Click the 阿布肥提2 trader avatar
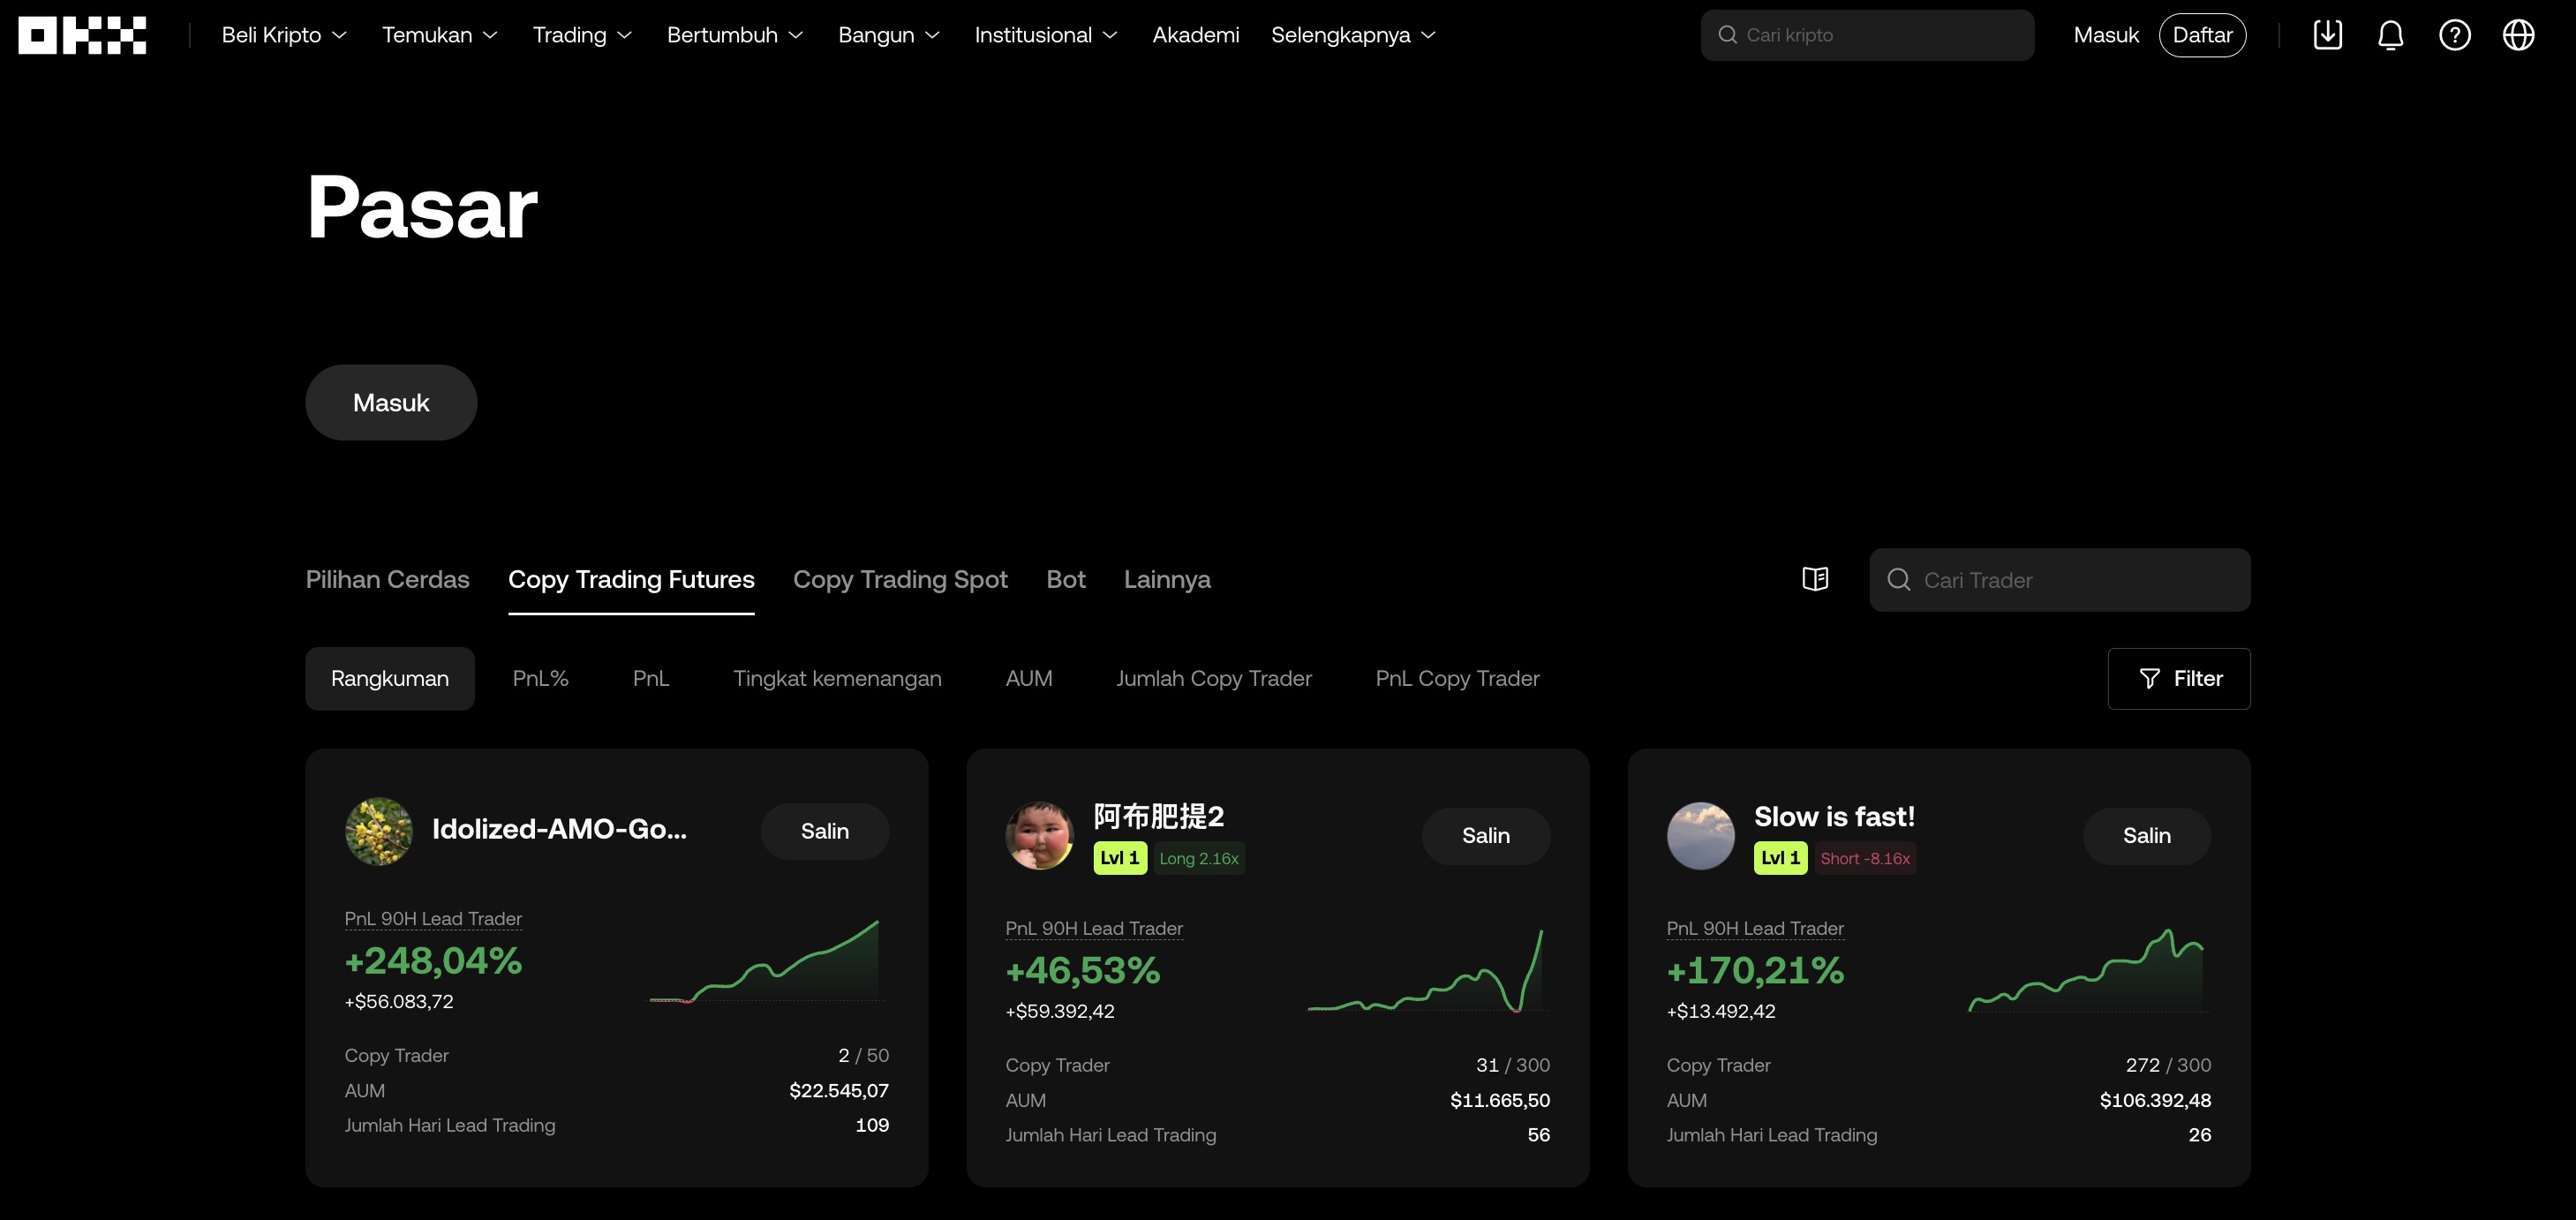 [x=1039, y=835]
